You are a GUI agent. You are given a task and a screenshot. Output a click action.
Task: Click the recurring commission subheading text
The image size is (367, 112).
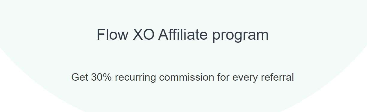[182, 77]
